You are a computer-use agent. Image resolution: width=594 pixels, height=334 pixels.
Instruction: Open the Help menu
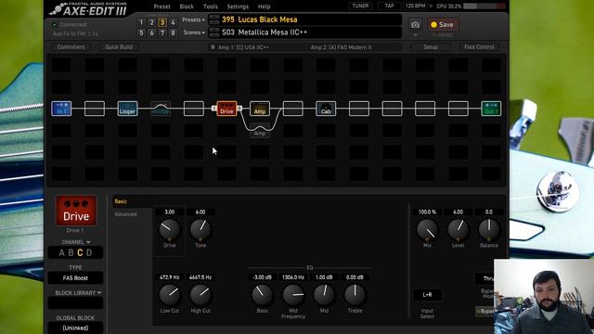pos(264,6)
